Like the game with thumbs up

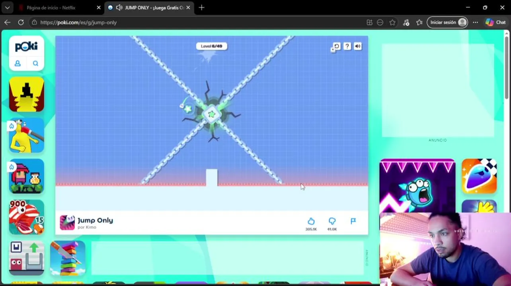(311, 221)
